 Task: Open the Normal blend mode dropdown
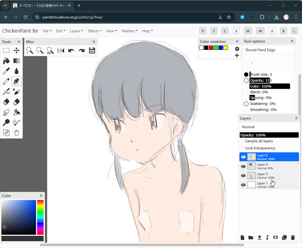pyautogui.click(x=269, y=127)
